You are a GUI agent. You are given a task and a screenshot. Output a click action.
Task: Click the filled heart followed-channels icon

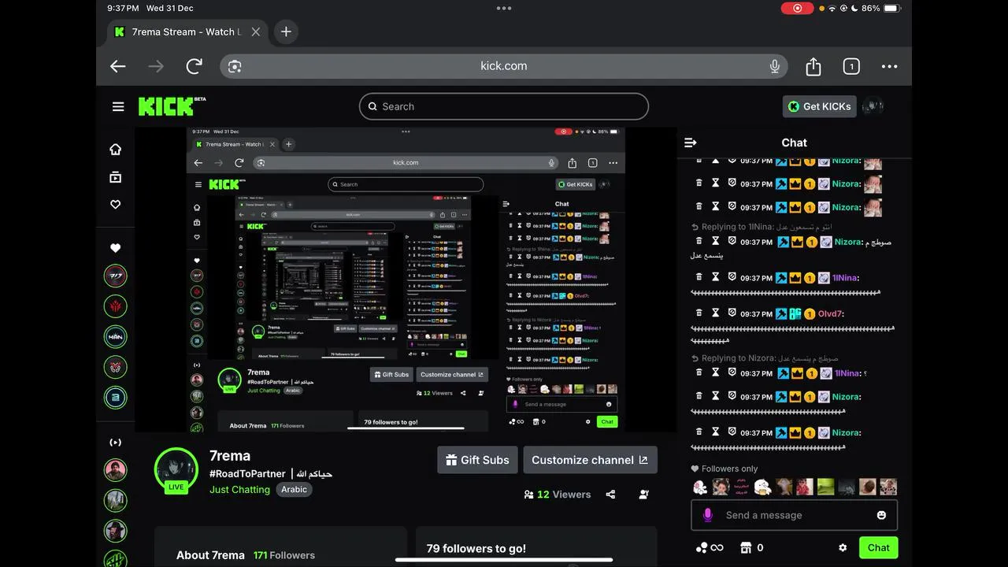(x=116, y=248)
